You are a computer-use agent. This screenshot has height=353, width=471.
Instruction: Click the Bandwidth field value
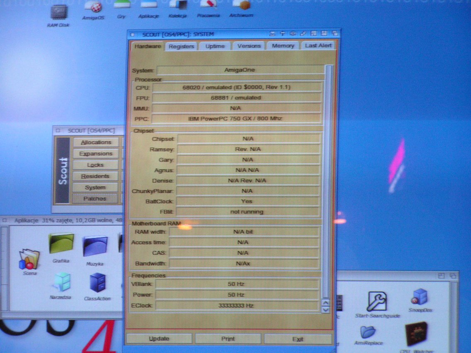[244, 264]
